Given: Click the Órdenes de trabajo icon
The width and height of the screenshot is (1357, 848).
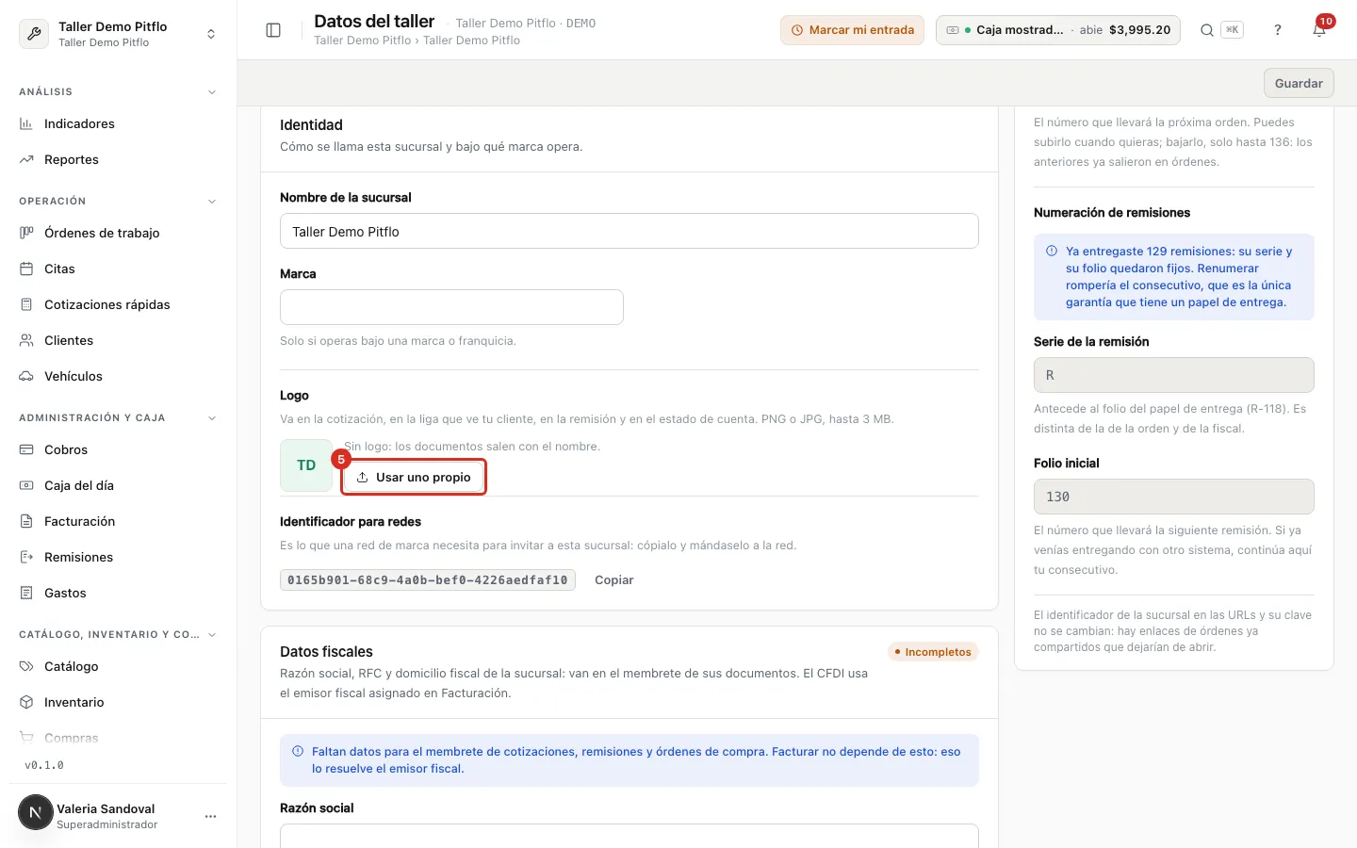Looking at the screenshot, I should coord(26,233).
